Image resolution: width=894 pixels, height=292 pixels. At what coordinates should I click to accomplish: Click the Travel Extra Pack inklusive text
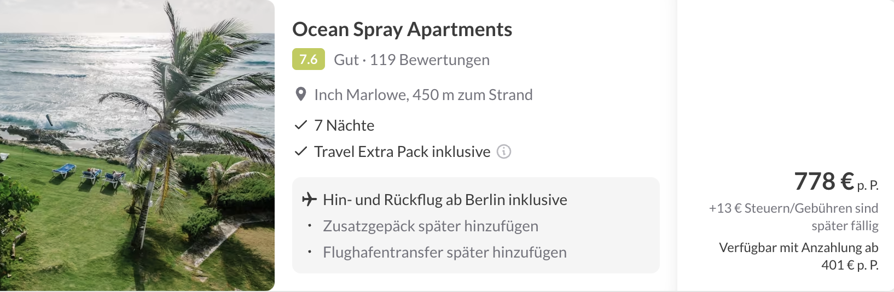point(402,151)
